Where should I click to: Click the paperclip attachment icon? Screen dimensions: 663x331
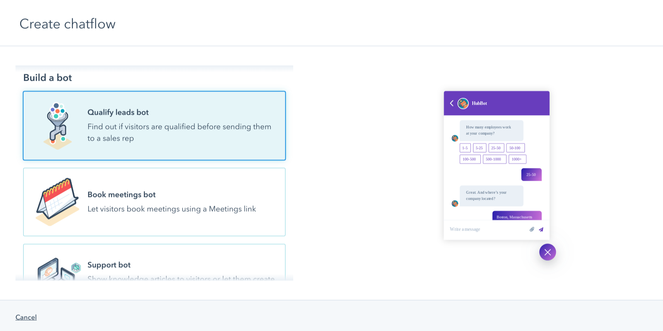point(532,229)
